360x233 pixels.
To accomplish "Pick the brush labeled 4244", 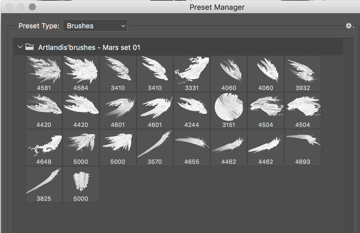I will (x=192, y=110).
